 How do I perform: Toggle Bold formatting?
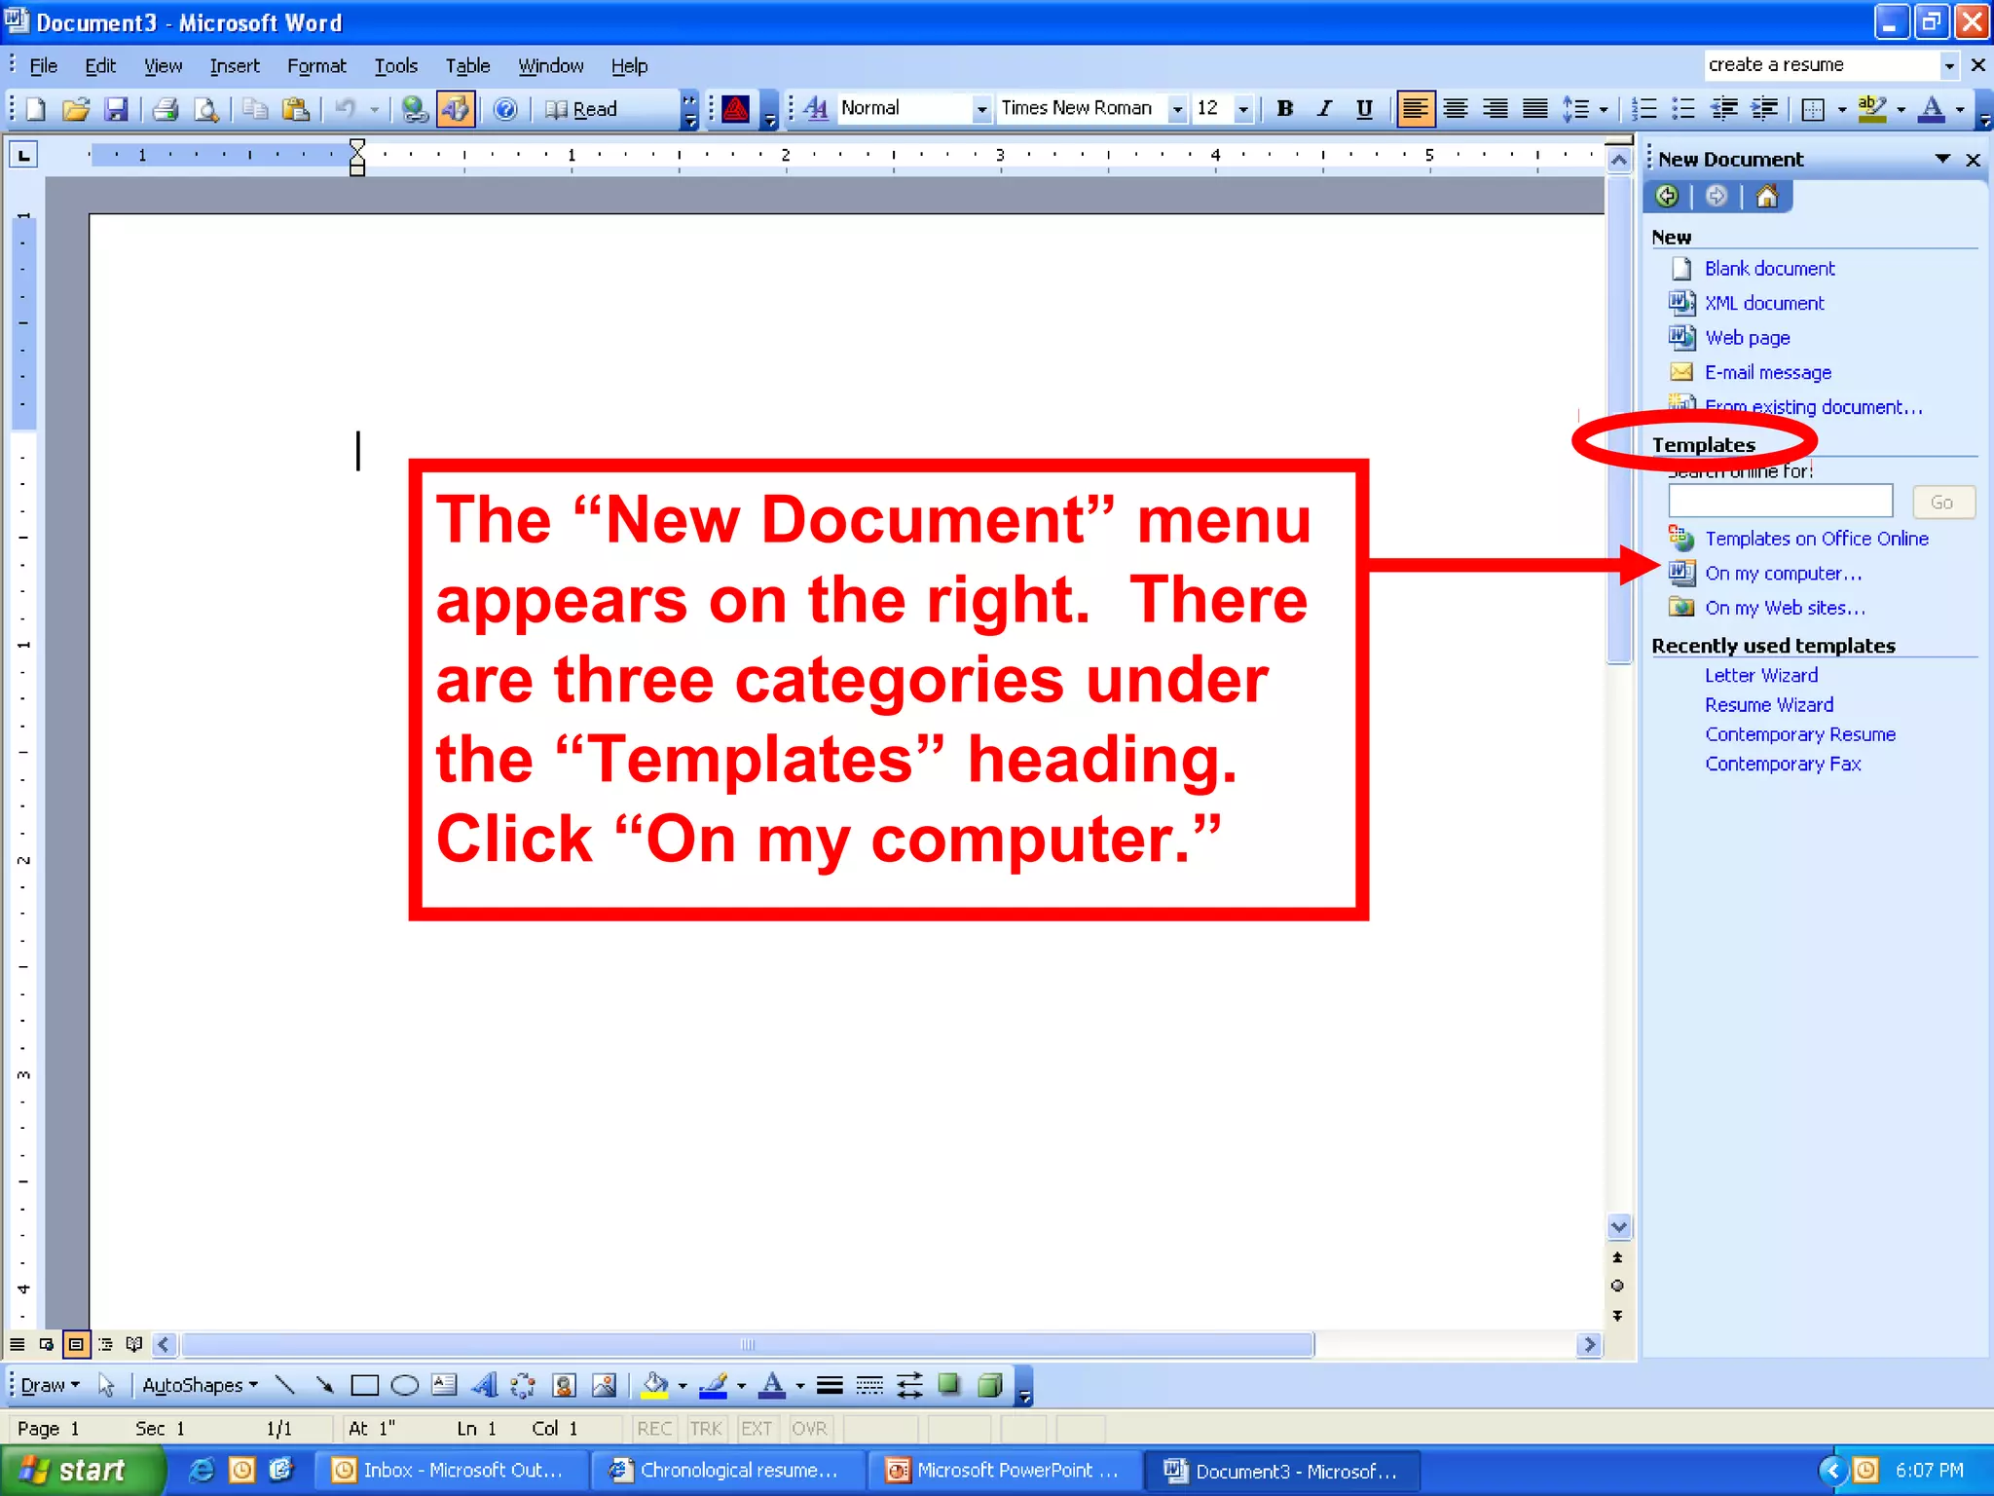(x=1285, y=108)
